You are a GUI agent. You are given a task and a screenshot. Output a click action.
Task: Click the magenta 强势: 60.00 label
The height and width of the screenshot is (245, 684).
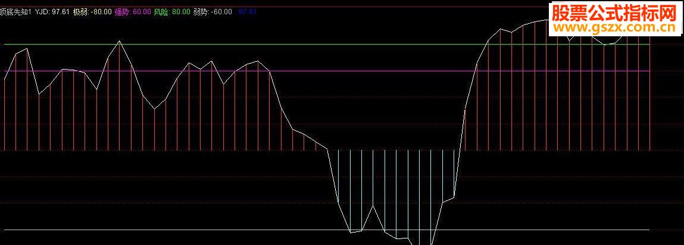[x=133, y=12]
